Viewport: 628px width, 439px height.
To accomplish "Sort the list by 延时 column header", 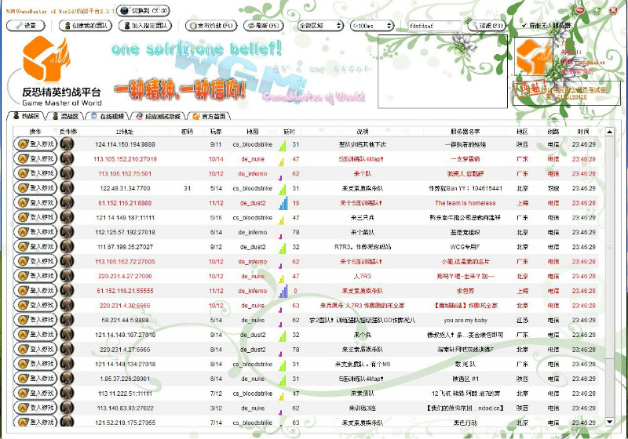I will click(x=288, y=131).
